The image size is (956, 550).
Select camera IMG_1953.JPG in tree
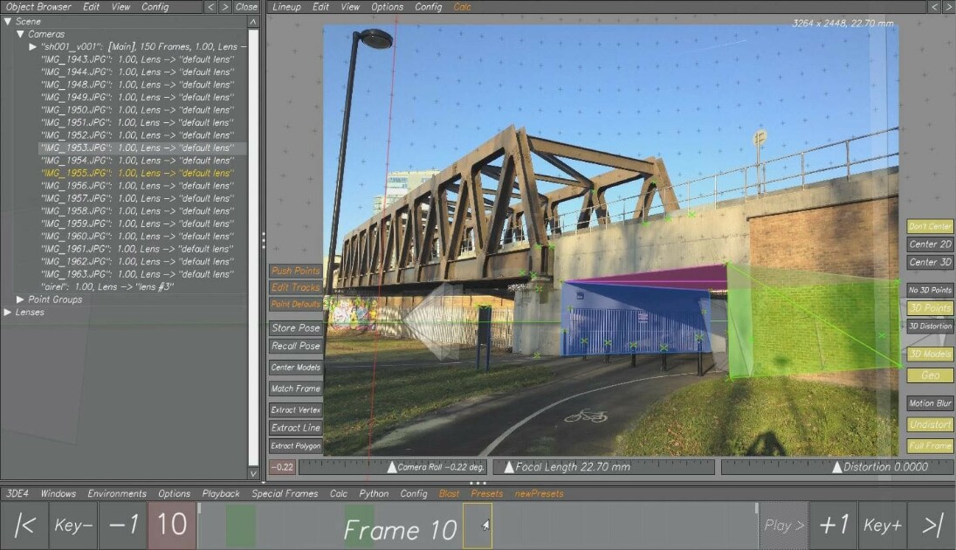click(142, 148)
